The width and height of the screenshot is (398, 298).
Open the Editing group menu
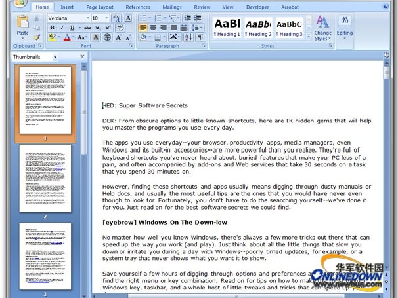point(344,28)
